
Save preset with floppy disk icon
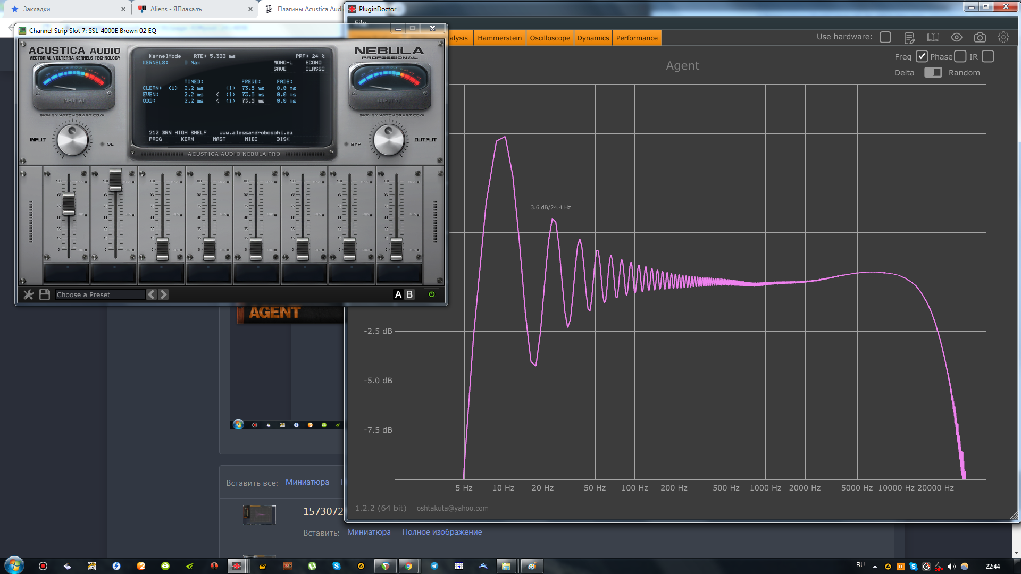45,294
